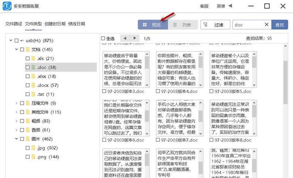
Task: Click the results pane vertical scrollbar thumb
Action: [x=285, y=82]
